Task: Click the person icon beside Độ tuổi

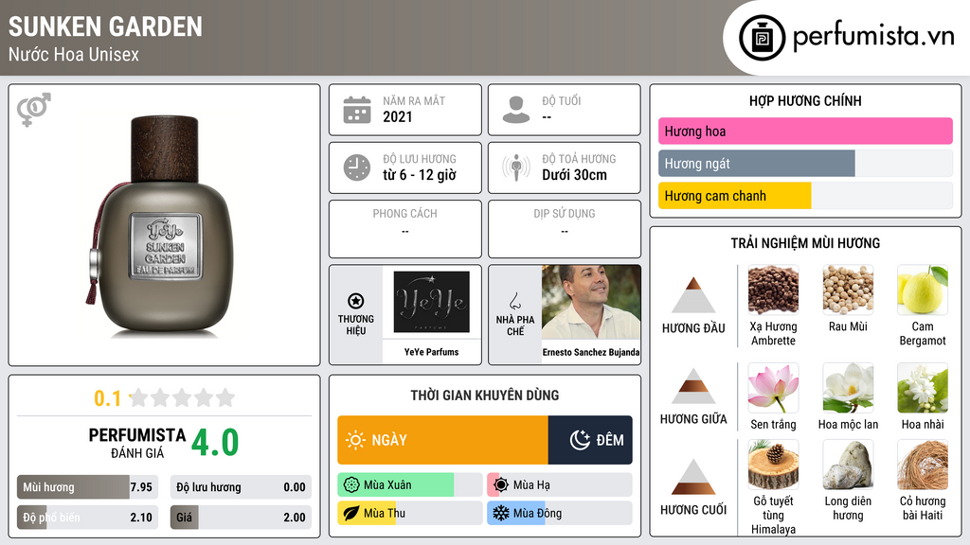Action: (516, 110)
